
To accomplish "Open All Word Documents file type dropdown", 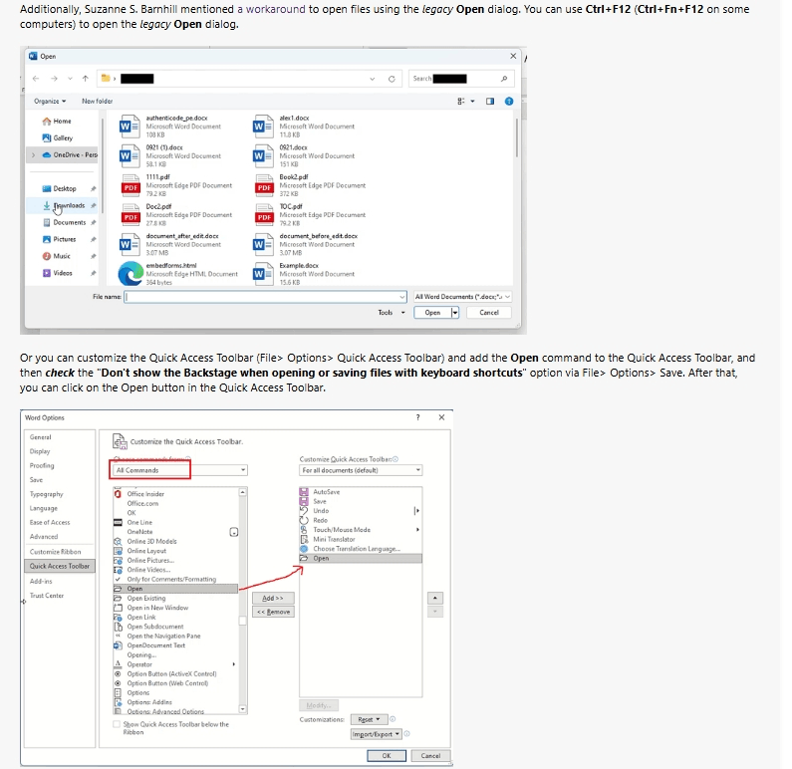I will [x=462, y=297].
